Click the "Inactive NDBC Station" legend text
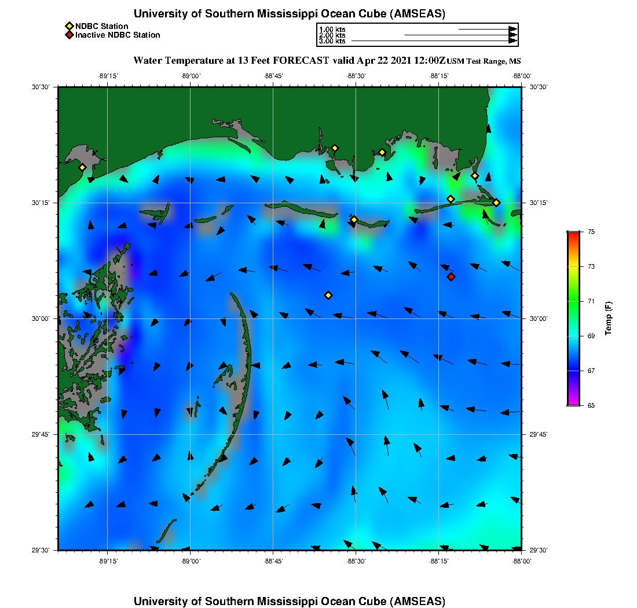 pos(118,35)
